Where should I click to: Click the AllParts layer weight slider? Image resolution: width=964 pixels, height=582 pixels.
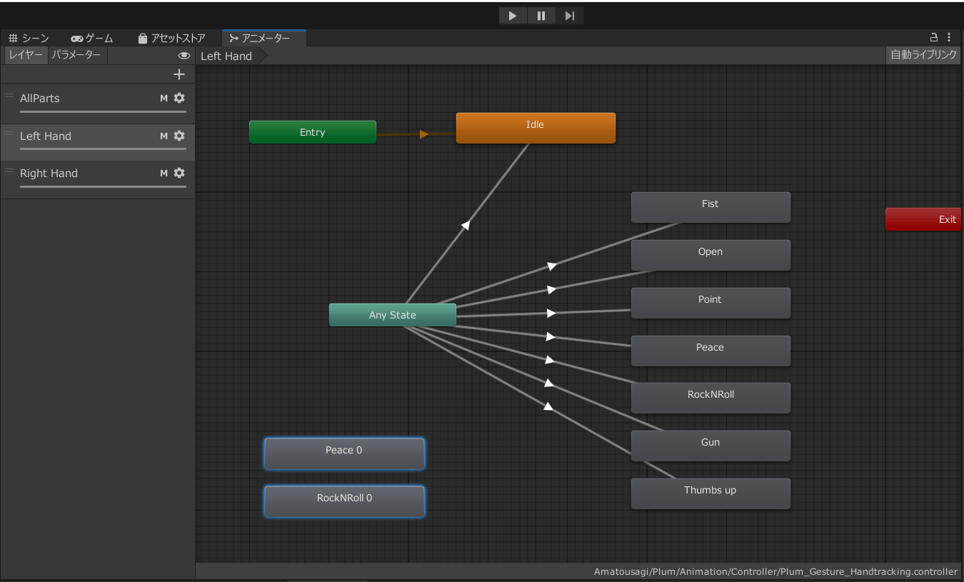tap(103, 111)
